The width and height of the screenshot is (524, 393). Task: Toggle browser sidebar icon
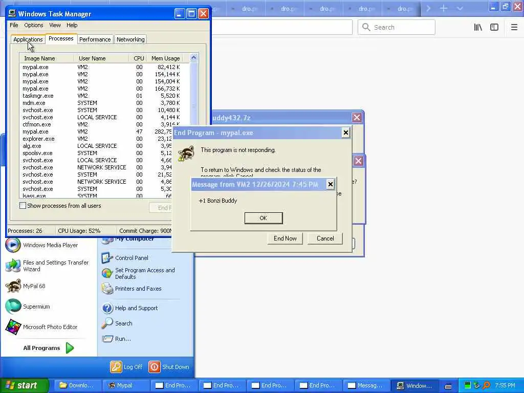(494, 28)
